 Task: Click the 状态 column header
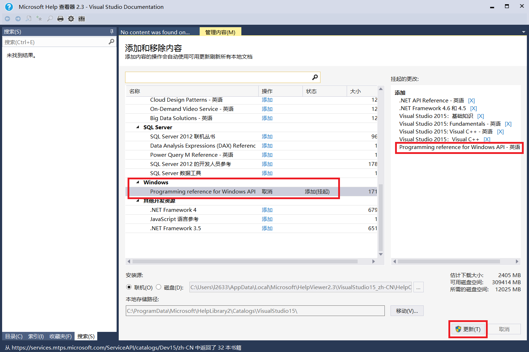coord(325,91)
